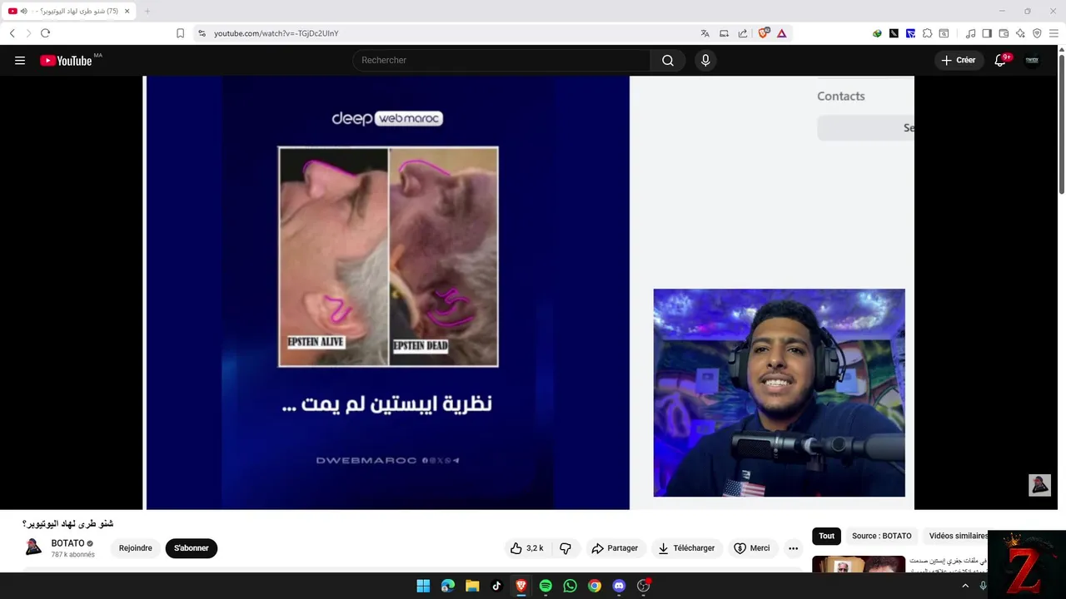Open the account avatar menu
This screenshot has height=599, width=1066.
pyautogui.click(x=1032, y=60)
